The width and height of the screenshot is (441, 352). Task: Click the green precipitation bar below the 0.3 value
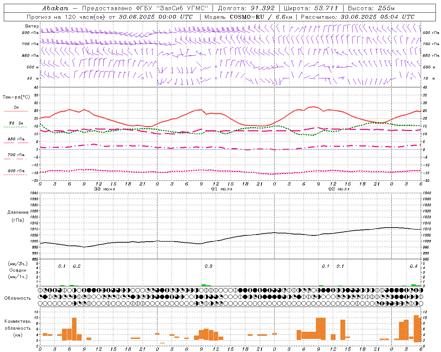point(204,285)
